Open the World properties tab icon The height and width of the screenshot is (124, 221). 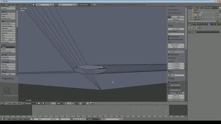point(201,24)
